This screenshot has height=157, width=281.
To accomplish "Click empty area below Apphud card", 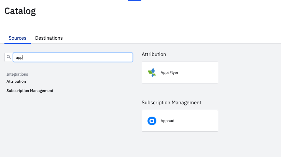I will (180, 144).
